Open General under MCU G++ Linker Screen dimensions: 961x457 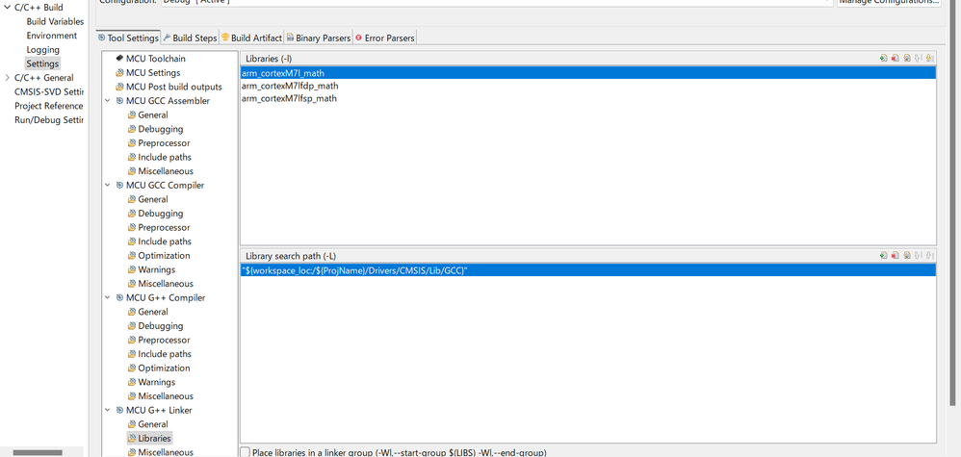[147, 425]
